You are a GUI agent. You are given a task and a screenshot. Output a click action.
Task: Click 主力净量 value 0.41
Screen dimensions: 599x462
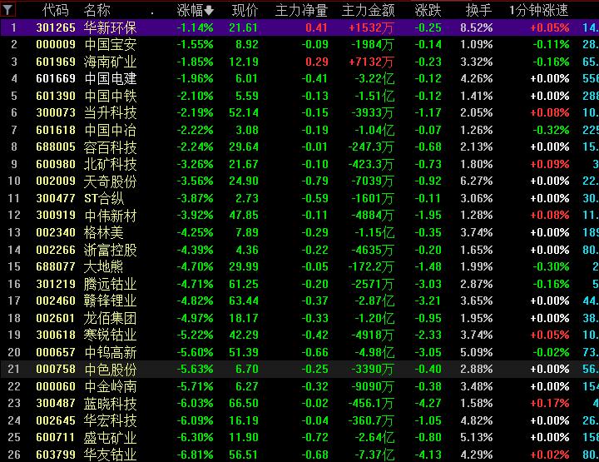[316, 27]
